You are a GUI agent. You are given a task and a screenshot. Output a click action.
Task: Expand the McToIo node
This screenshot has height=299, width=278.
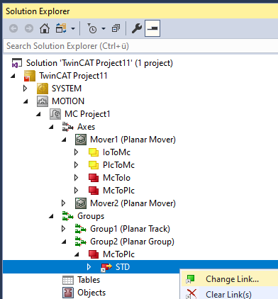click(77, 178)
